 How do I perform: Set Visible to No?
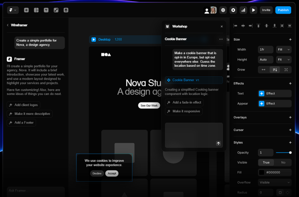click(x=283, y=163)
